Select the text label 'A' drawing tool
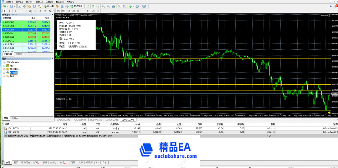 point(40,11)
